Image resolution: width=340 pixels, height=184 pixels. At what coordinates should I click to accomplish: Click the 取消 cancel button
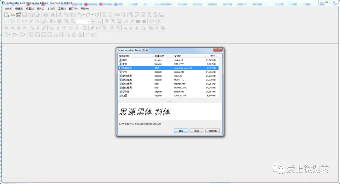pyautogui.click(x=197, y=131)
